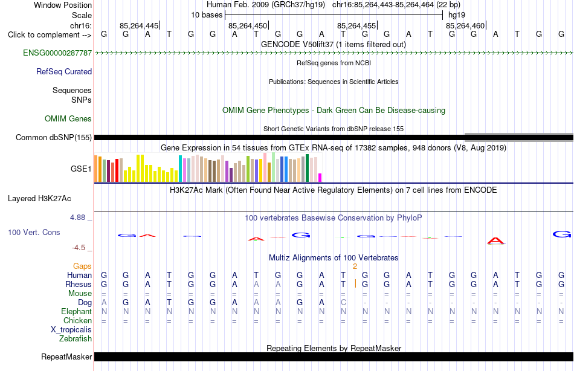
Task: Click the hg19 label beside the scale bar
Action: pyautogui.click(x=457, y=15)
